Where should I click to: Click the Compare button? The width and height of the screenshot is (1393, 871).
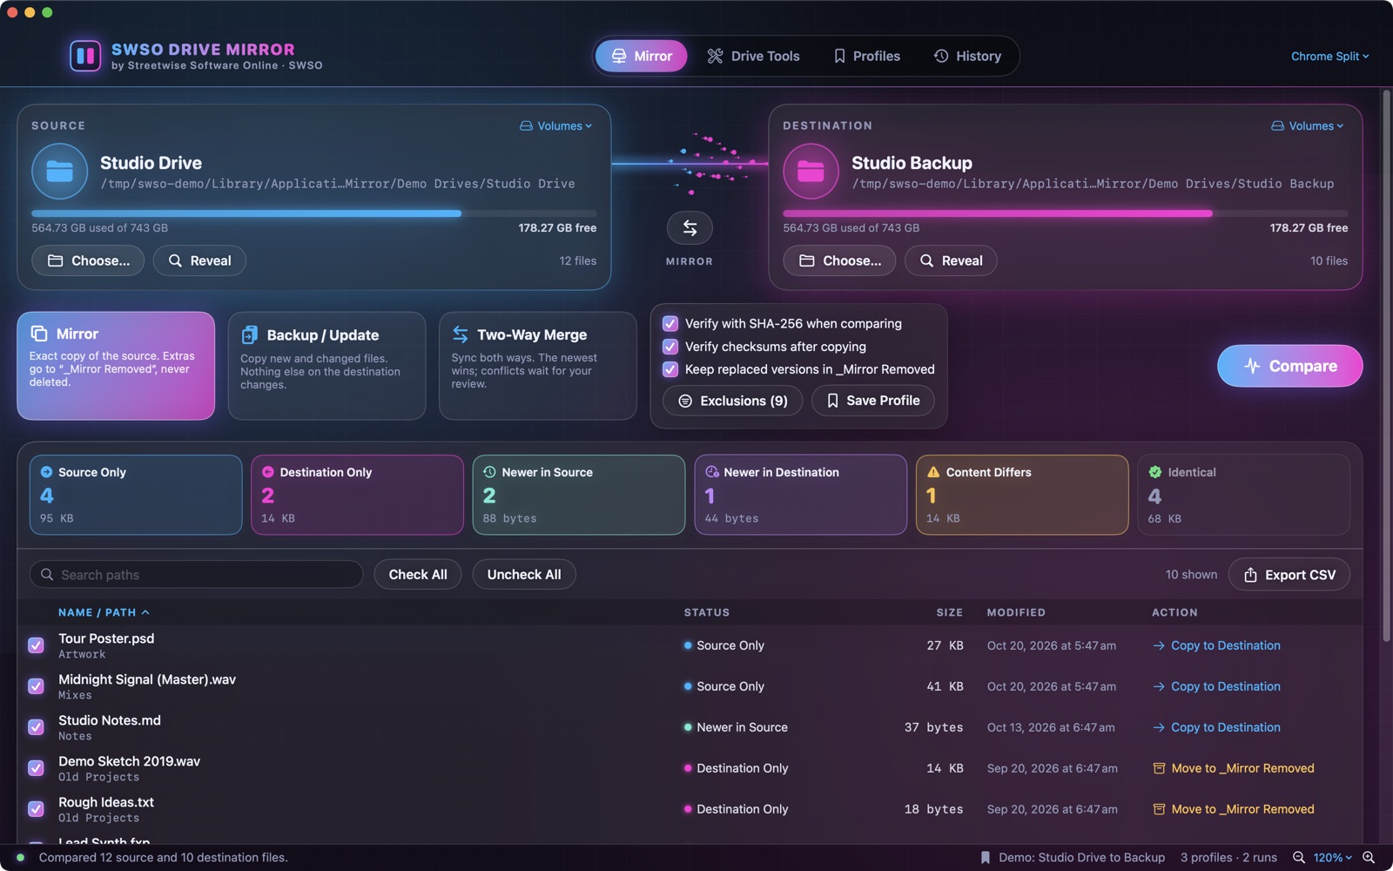(1290, 366)
